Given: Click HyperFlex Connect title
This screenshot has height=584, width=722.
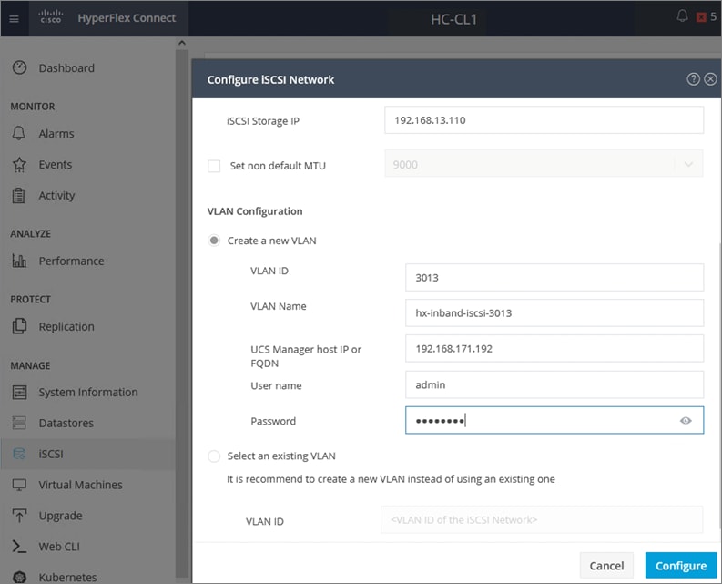Looking at the screenshot, I should coord(127,18).
